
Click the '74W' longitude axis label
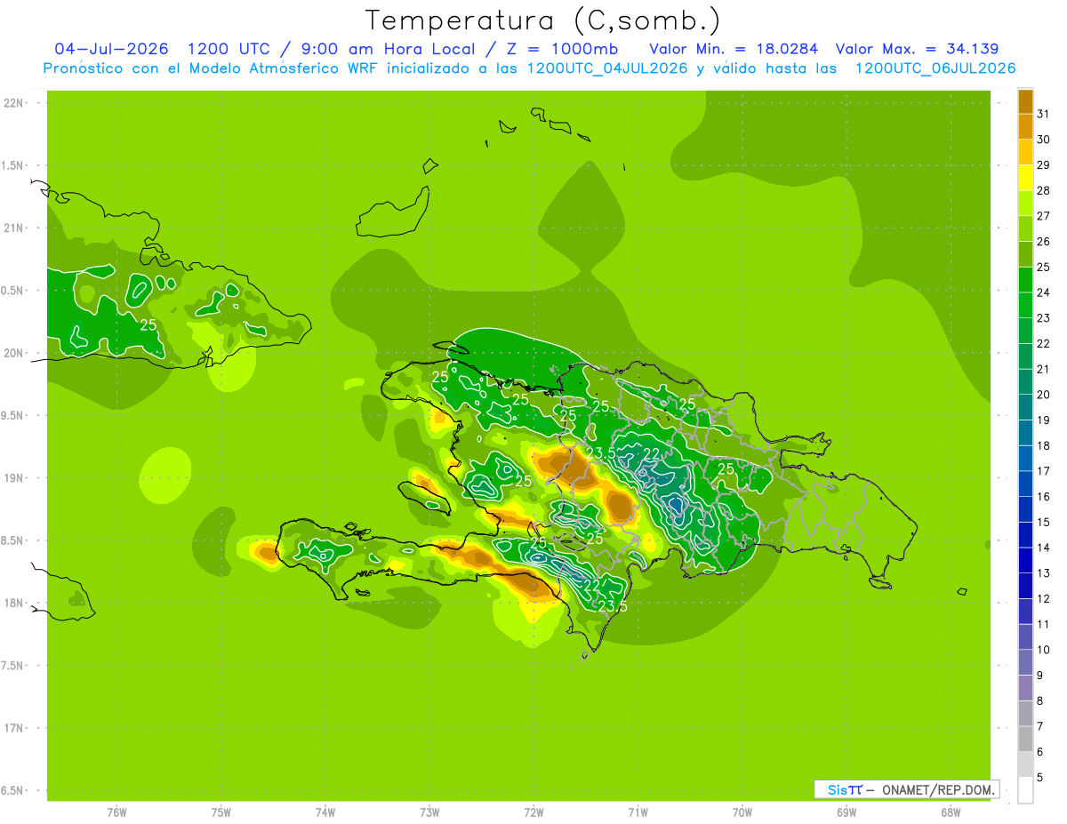(325, 812)
